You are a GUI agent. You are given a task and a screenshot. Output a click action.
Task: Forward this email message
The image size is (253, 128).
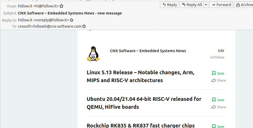[221, 5]
